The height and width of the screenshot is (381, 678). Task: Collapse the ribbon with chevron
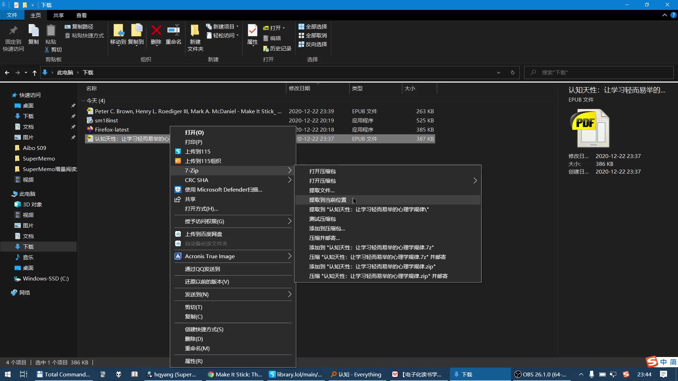pyautogui.click(x=665, y=15)
